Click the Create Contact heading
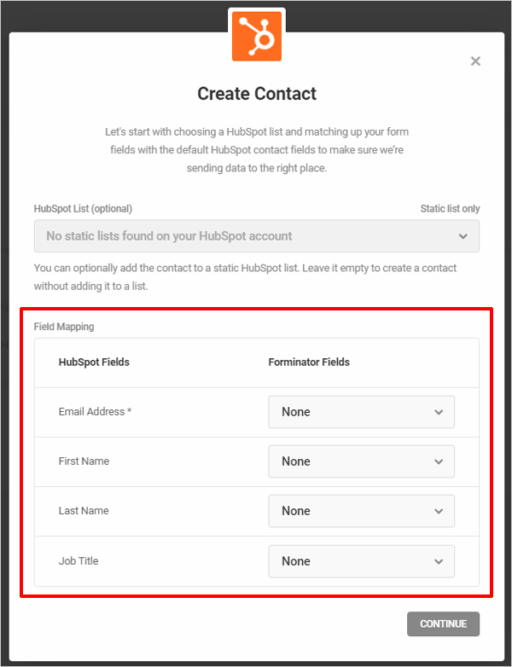 [257, 94]
